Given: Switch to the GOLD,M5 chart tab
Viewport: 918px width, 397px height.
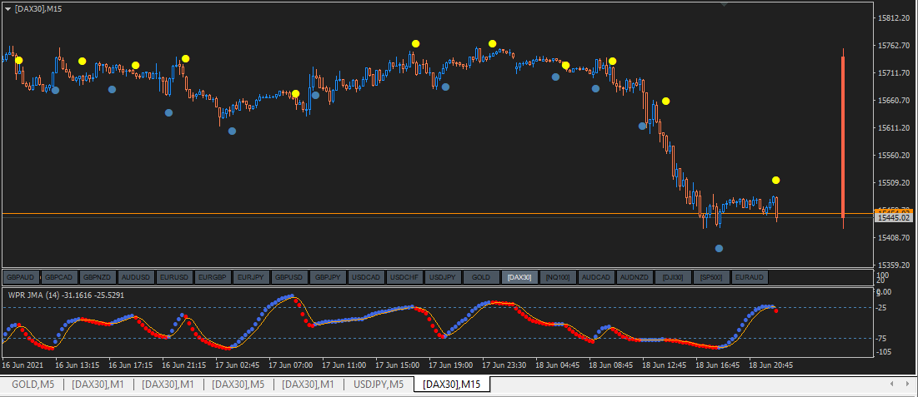Looking at the screenshot, I should (33, 385).
